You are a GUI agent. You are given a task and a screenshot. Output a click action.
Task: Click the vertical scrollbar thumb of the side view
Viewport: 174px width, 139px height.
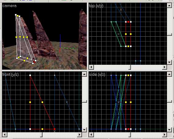tap(169, 101)
